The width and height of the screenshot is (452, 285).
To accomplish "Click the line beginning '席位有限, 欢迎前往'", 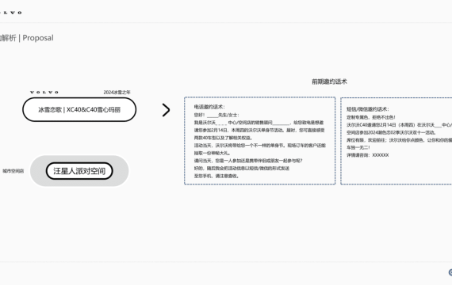I will [x=399, y=140].
